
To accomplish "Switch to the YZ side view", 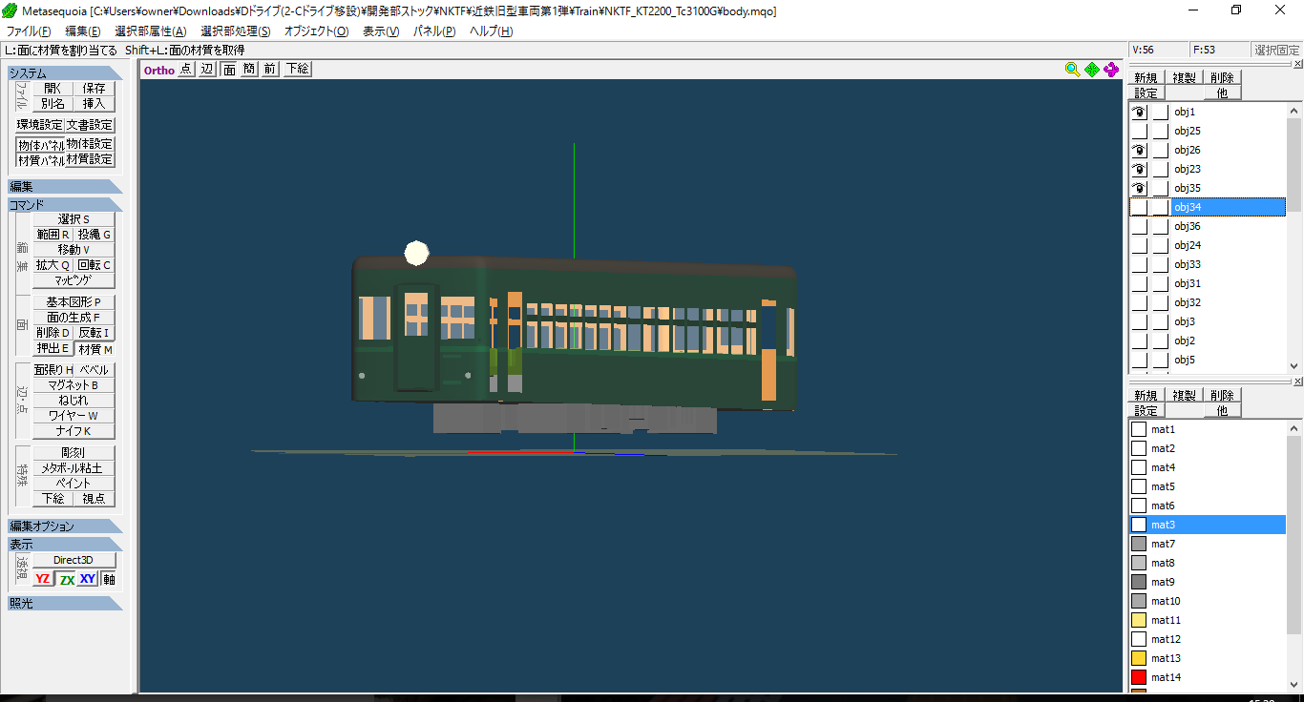I will pyautogui.click(x=43, y=579).
